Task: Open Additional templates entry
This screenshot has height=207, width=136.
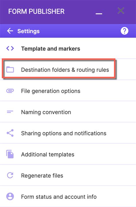Action: point(68,154)
